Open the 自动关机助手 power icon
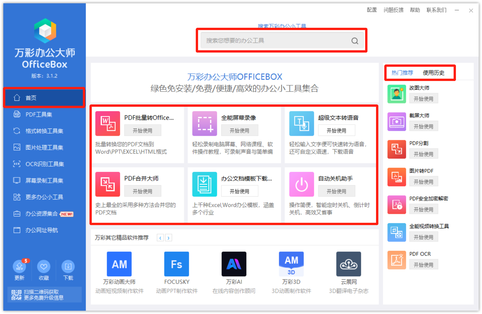Image resolution: width=482 pixels, height=314 pixels. click(301, 184)
